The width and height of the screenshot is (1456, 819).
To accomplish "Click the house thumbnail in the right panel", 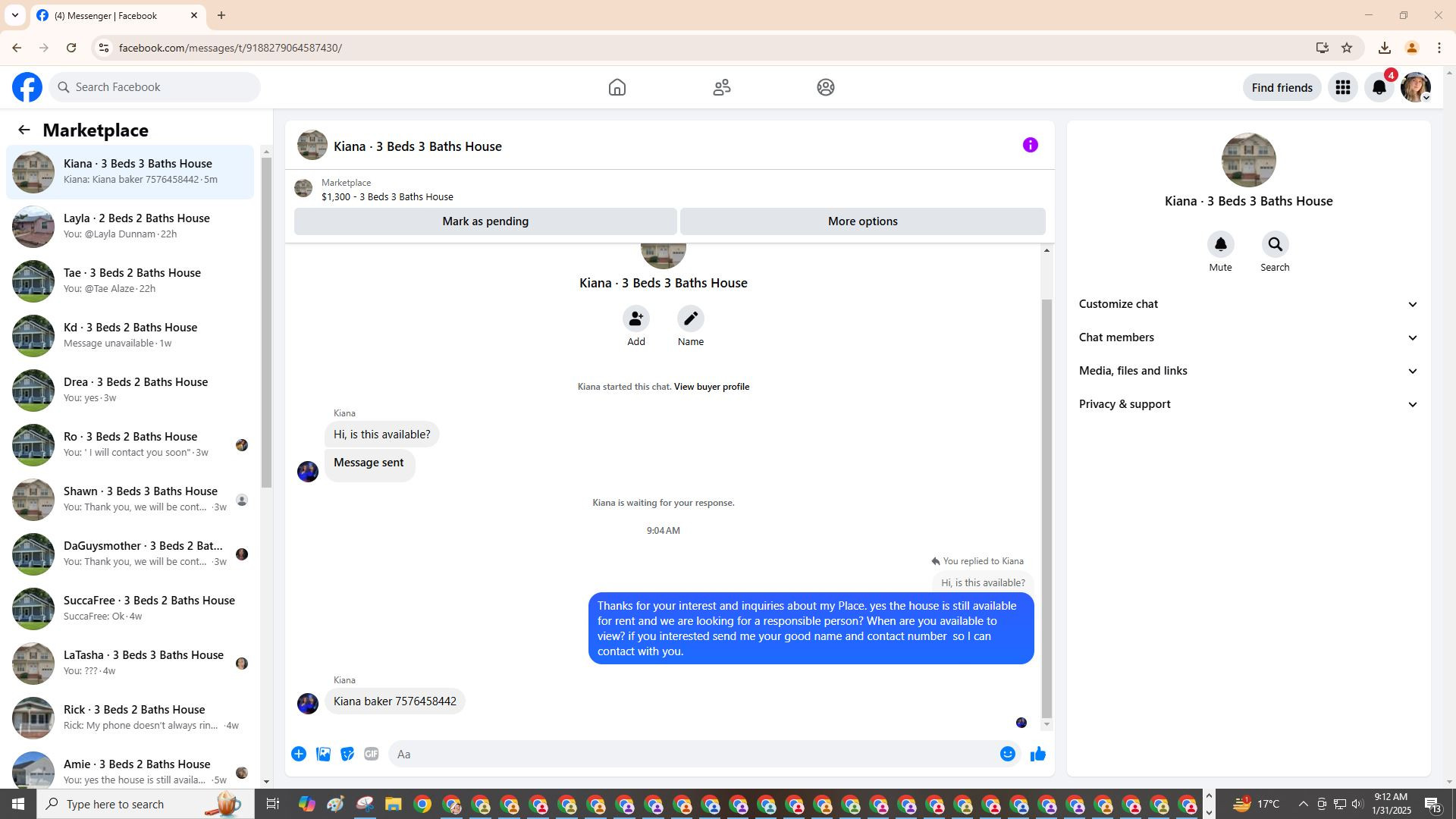I will pos(1248,160).
